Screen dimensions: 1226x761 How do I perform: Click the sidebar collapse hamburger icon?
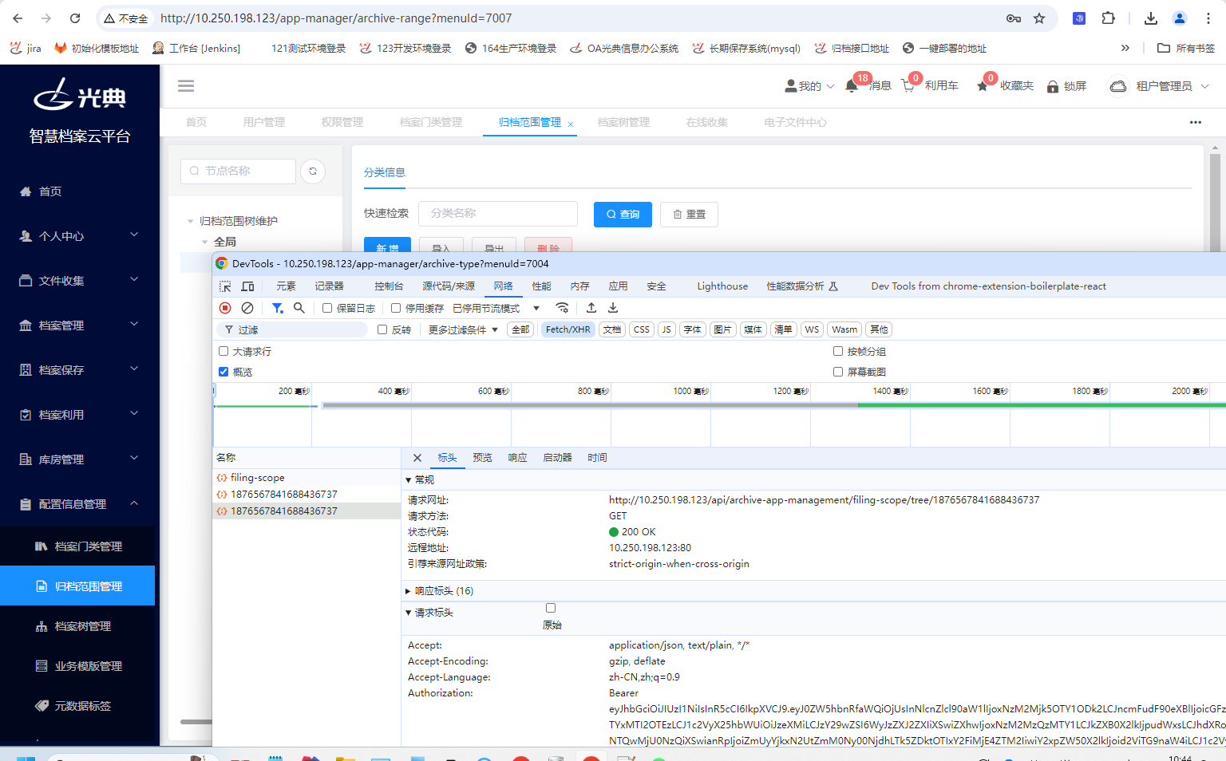186,86
